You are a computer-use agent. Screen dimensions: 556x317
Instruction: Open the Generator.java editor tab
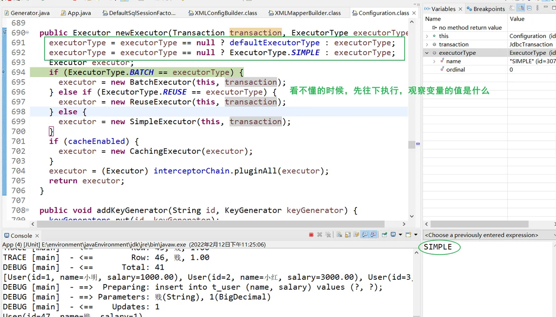point(27,13)
